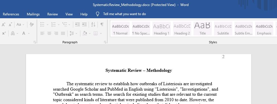Open shading color dropdown arrow

click(x=90, y=33)
